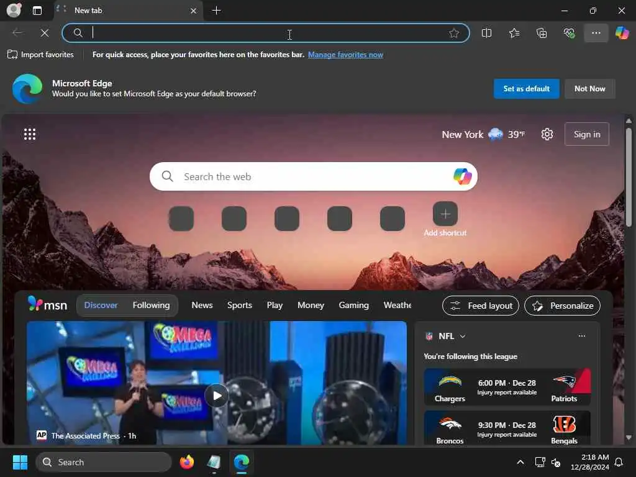The image size is (636, 477).
Task: Open the notifications bell
Action: (x=619, y=462)
